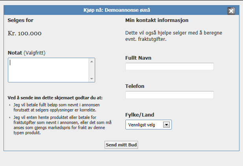The height and width of the screenshot is (166, 243).
Task: Focus the Fullt Navn input field
Action: 169,67
